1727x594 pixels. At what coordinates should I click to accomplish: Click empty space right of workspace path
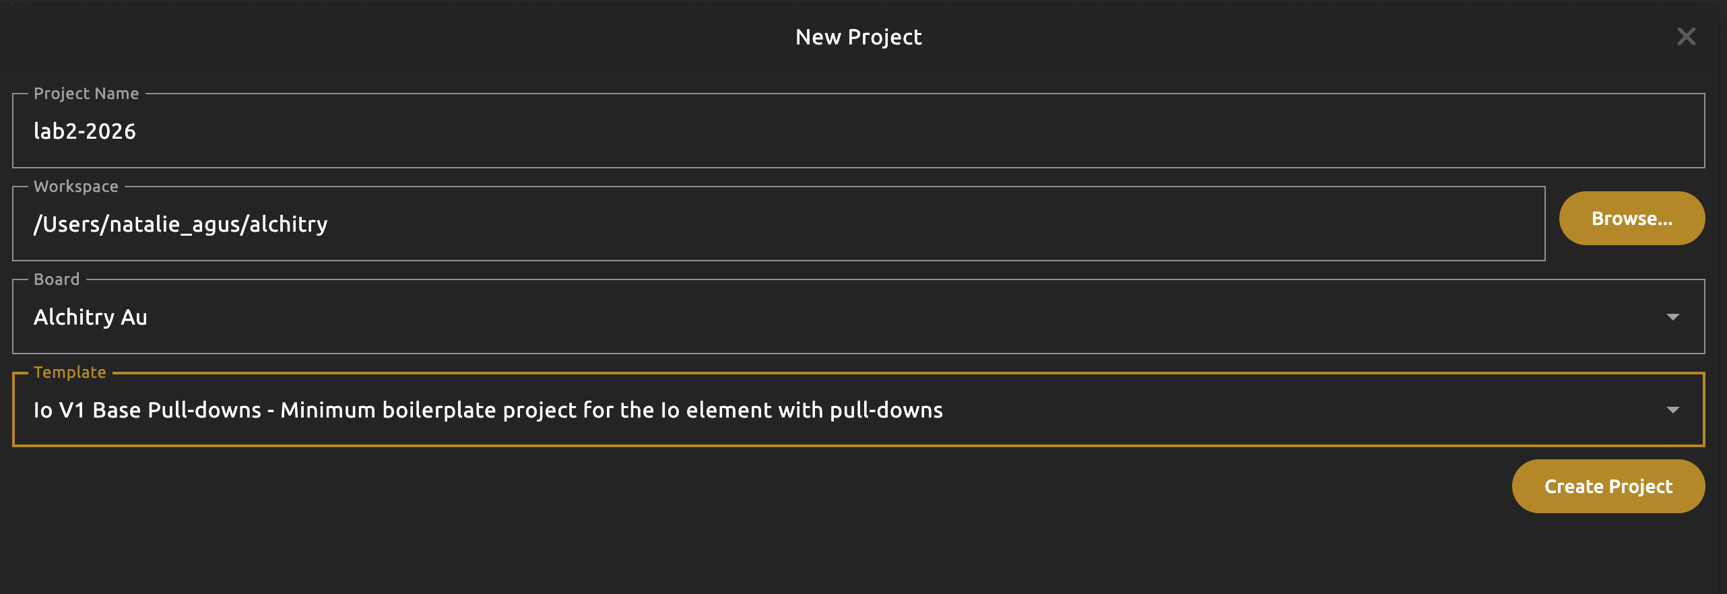[943, 224]
